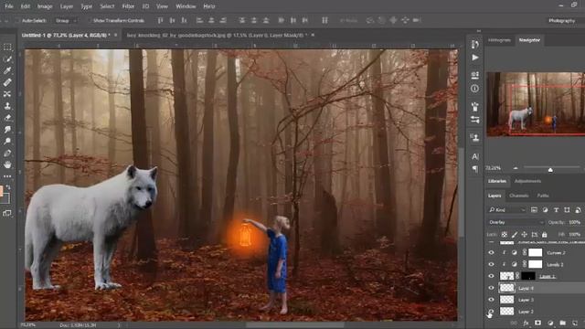
Task: Open the Info panel icon
Action: point(475,89)
